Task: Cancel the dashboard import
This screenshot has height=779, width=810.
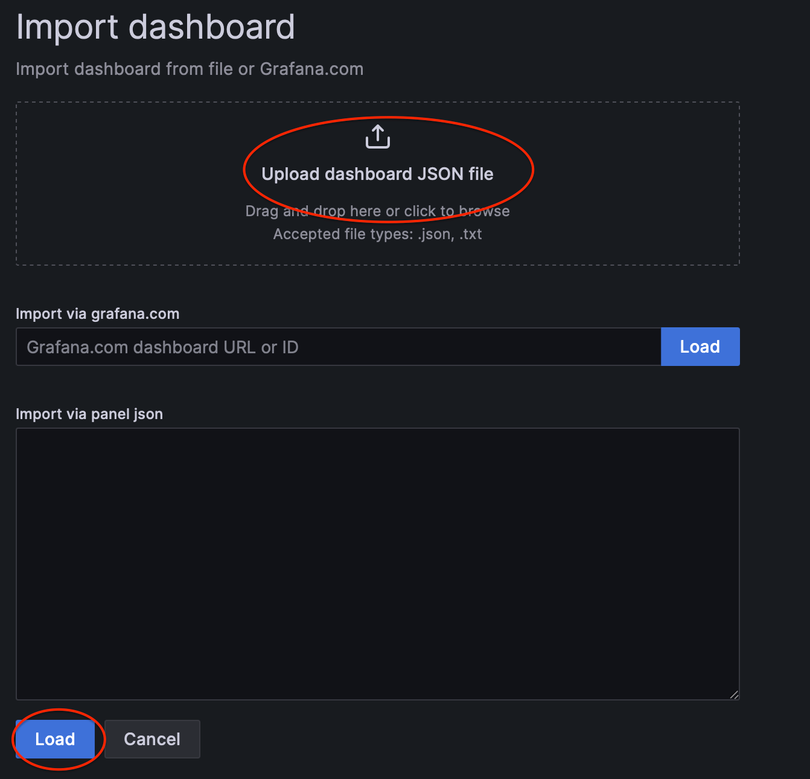Action: [152, 739]
